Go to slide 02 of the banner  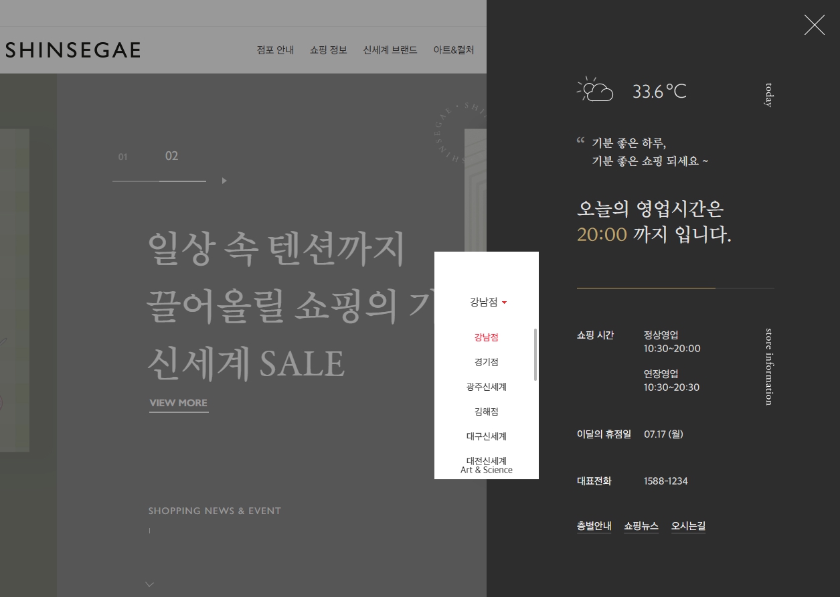[171, 156]
